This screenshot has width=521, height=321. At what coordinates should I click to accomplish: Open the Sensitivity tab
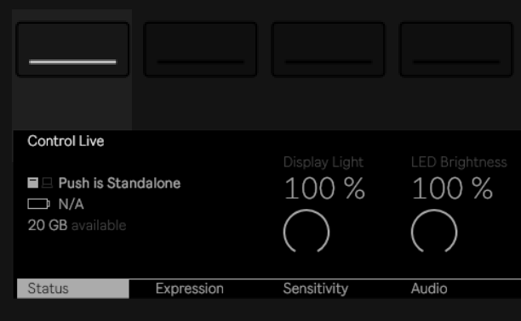click(315, 289)
